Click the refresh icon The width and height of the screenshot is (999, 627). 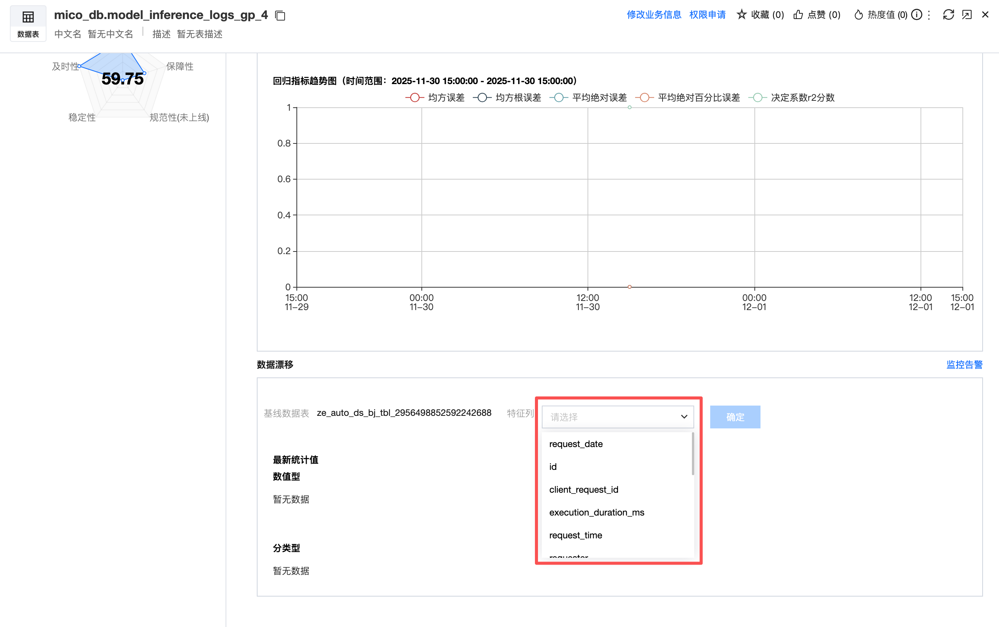click(948, 15)
